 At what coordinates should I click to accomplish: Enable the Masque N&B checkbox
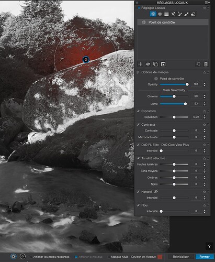click(x=108, y=257)
